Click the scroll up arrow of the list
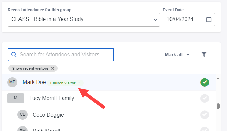This screenshot has width=227, height=131. [218, 78]
